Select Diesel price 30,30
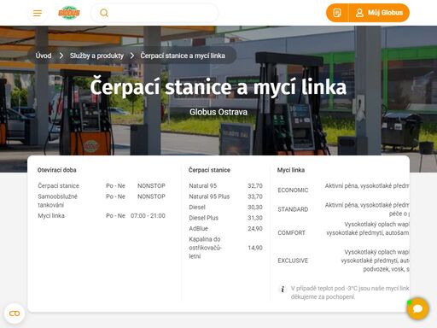This screenshot has width=437, height=328. 255,208
